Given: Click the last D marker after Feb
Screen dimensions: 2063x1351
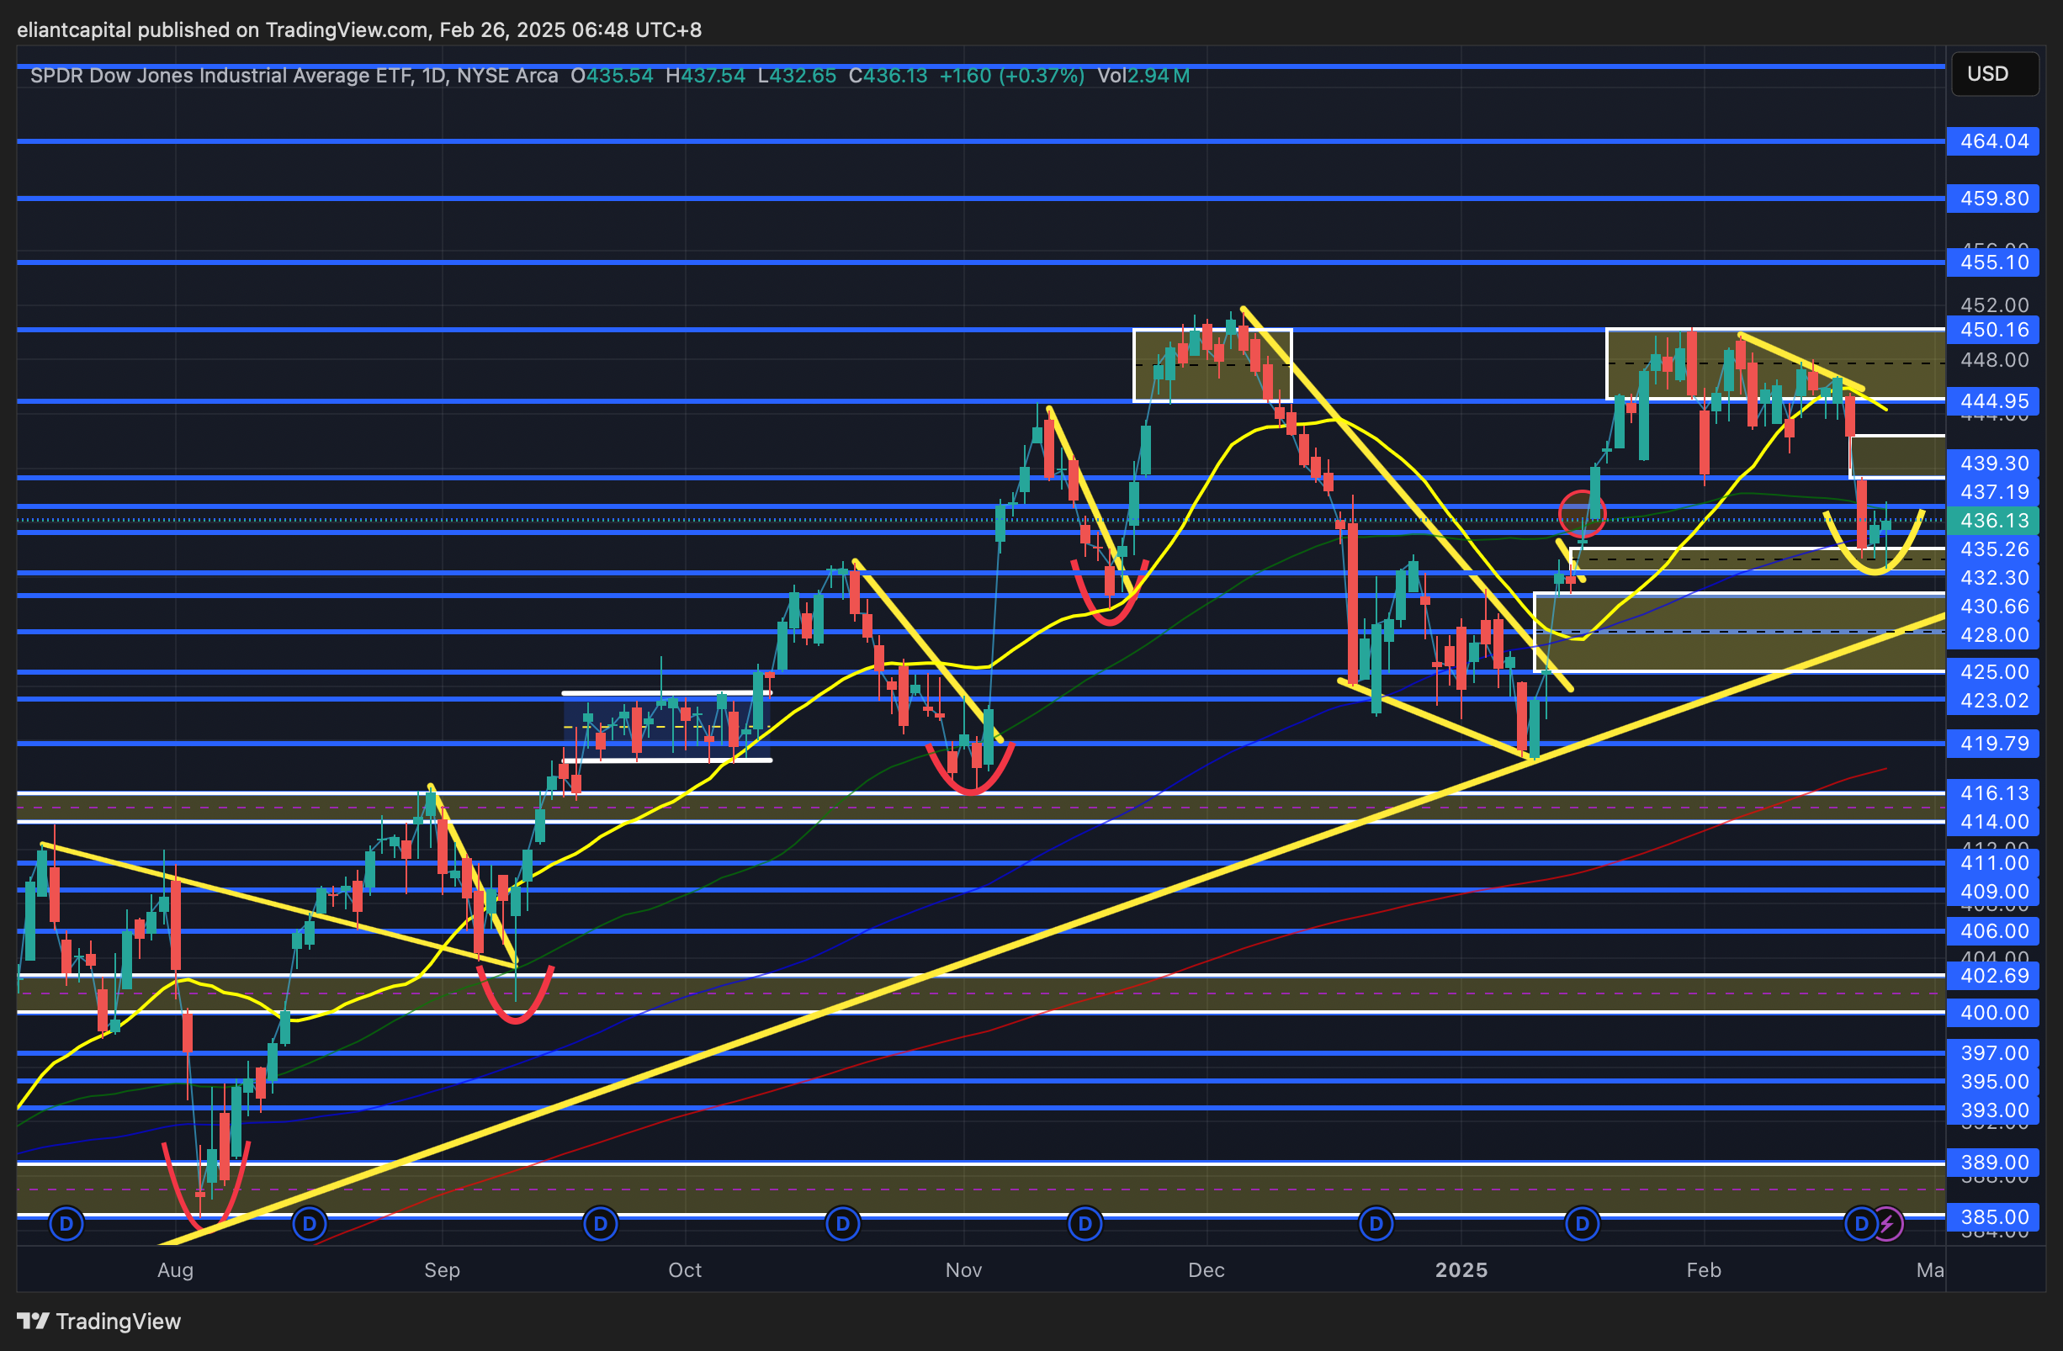Looking at the screenshot, I should coord(1861,1224).
